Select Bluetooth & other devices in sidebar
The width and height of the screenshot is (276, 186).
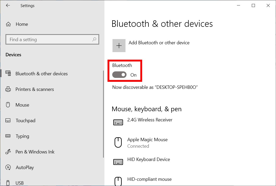pyautogui.click(x=41, y=74)
